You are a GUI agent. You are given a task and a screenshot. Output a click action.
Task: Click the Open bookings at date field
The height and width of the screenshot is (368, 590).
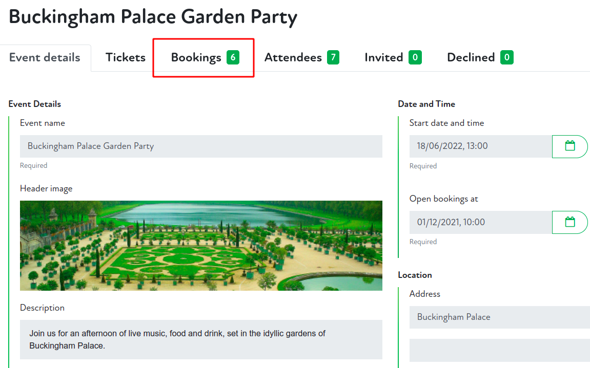480,222
